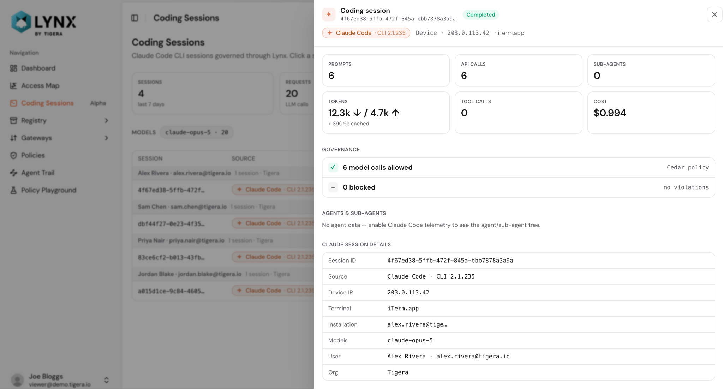Open Dashboard from navigation
This screenshot has height=389, width=723.
38,68
